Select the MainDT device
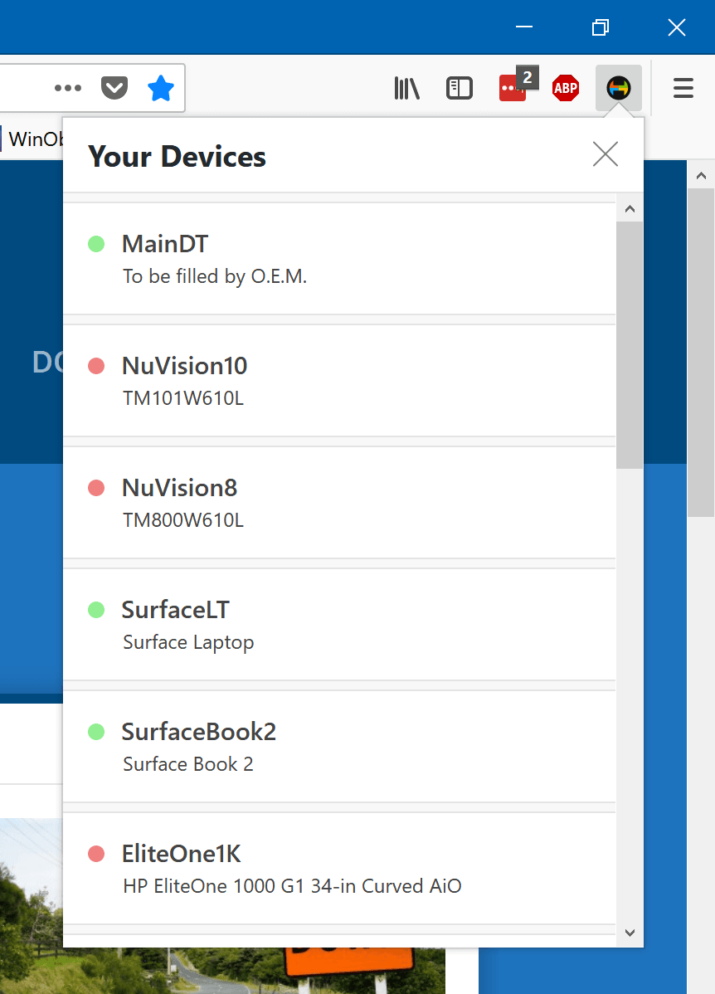 339,259
